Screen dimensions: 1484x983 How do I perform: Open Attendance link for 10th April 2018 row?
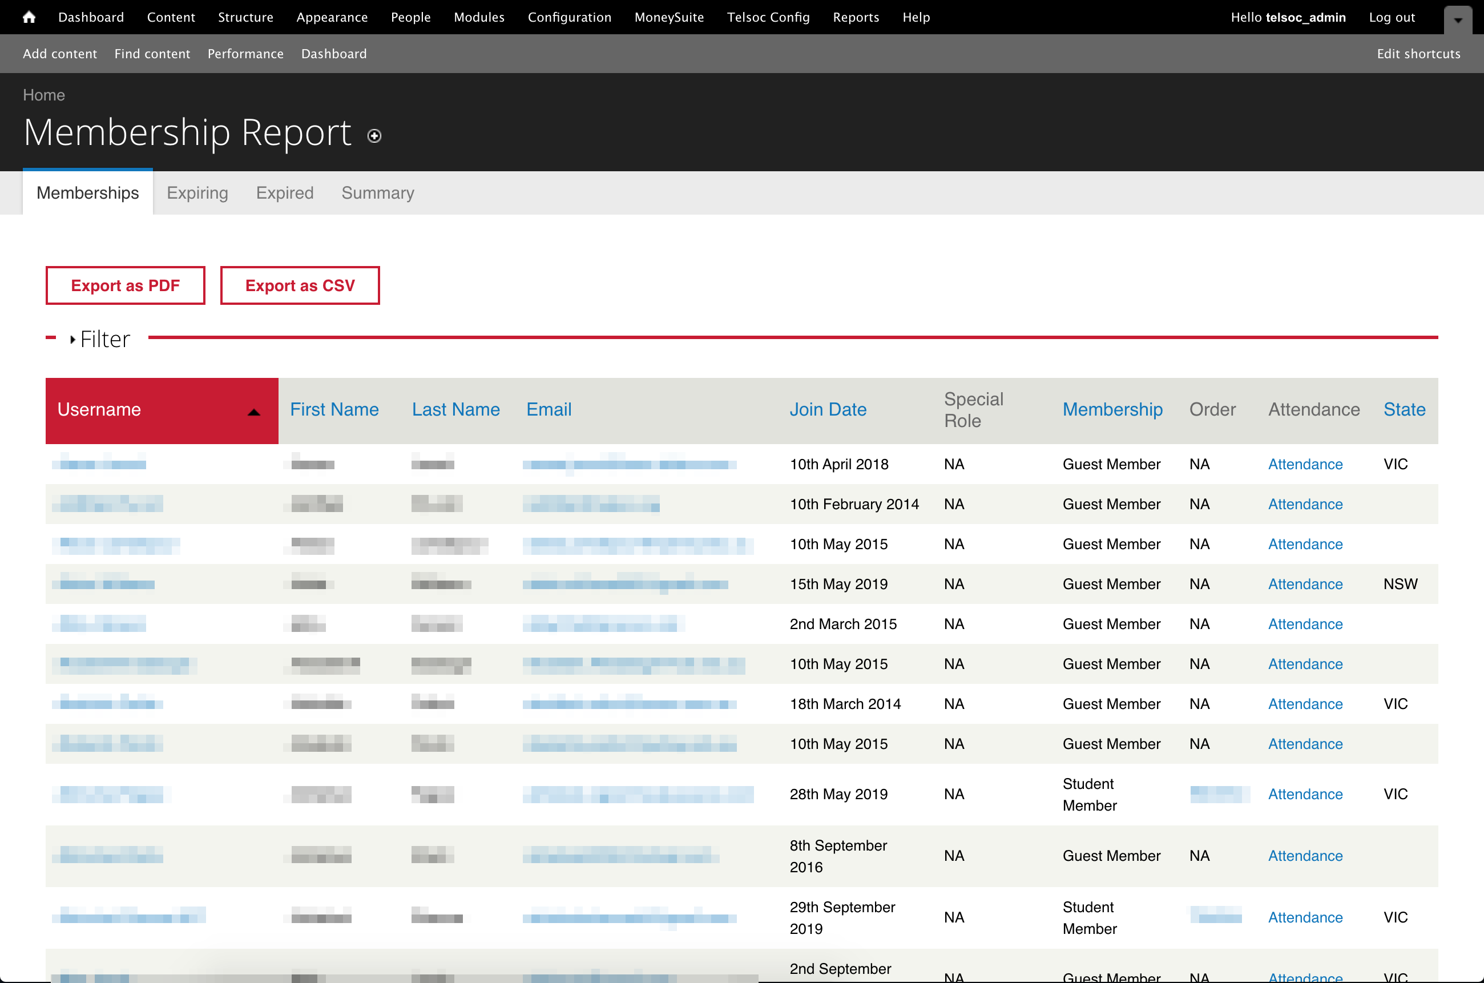click(1305, 464)
